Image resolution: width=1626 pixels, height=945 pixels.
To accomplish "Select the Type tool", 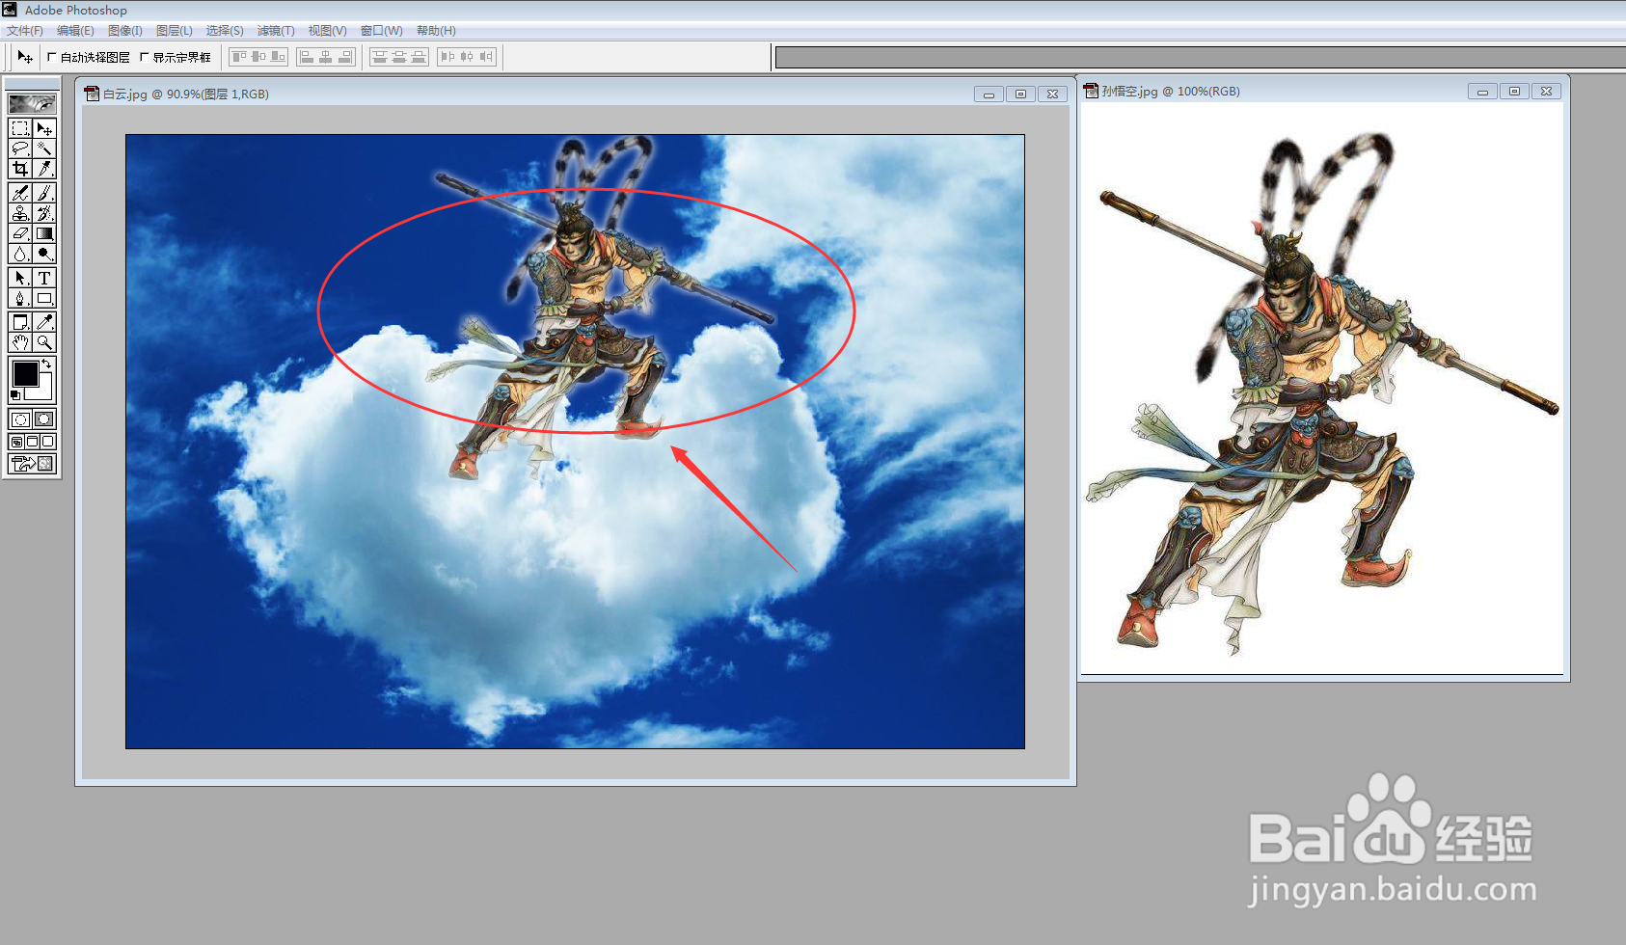I will [x=44, y=278].
